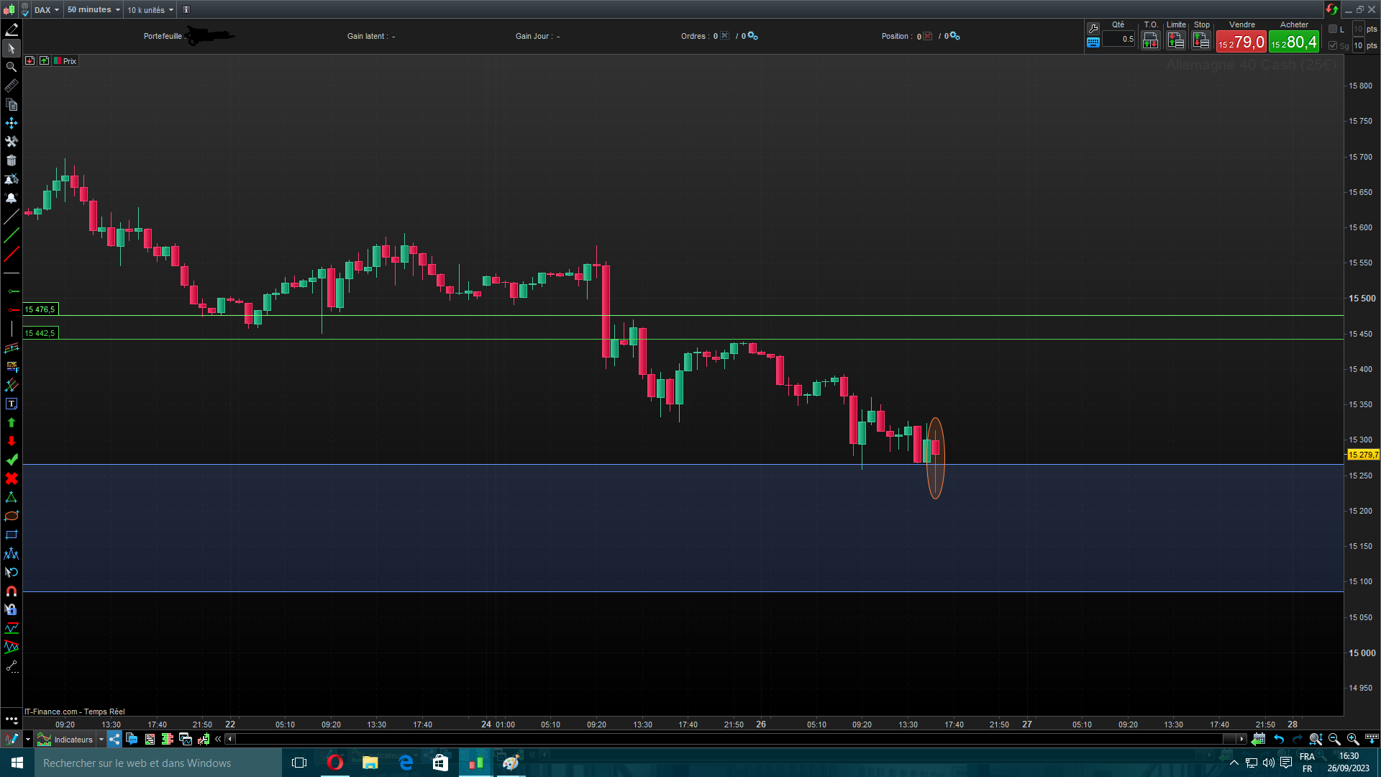Toggle the blue keyboard shortcut button

pyautogui.click(x=1093, y=42)
